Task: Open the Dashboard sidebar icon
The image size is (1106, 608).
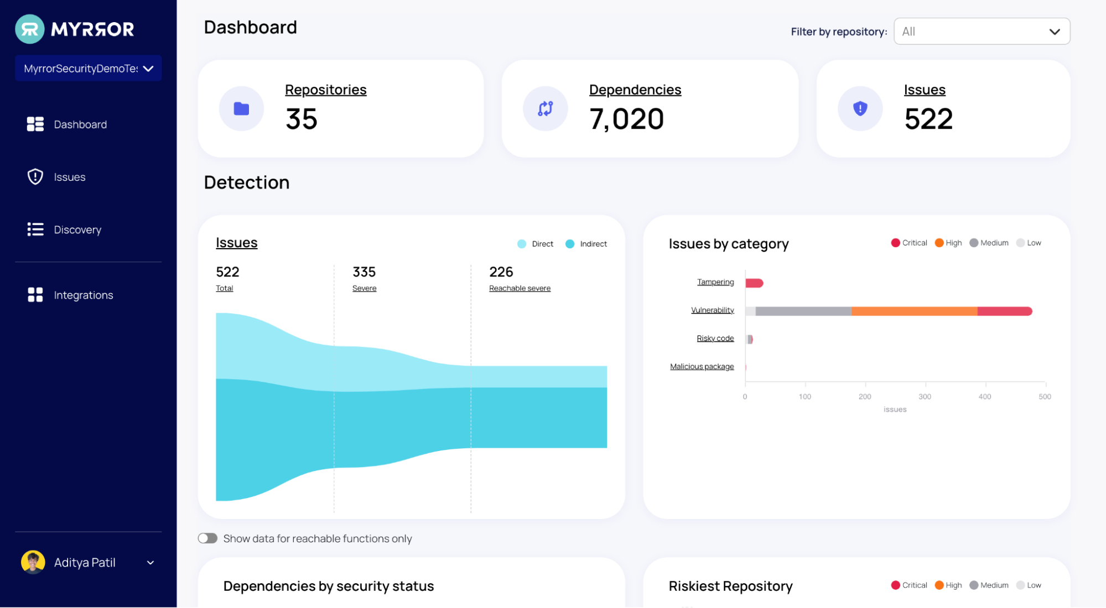Action: click(35, 124)
